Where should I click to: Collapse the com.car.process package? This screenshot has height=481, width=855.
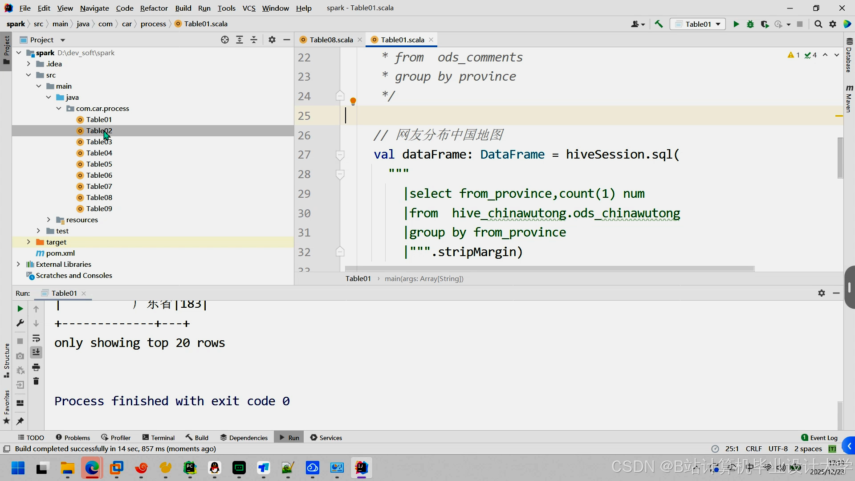click(59, 108)
